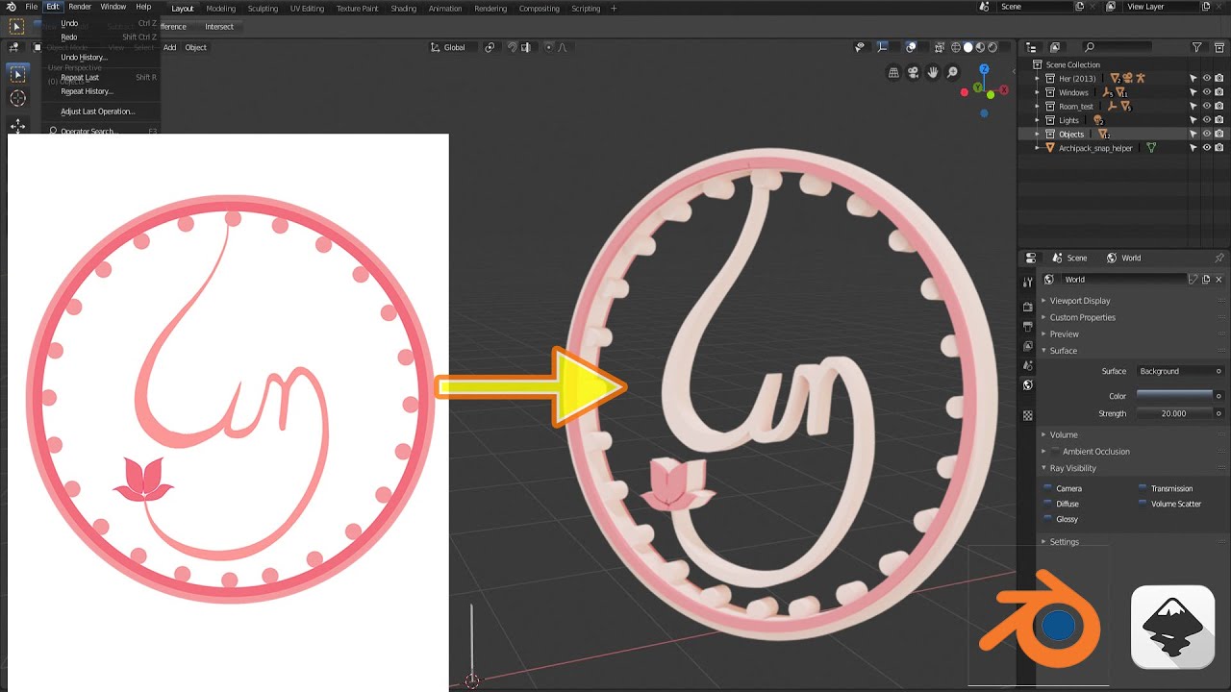The height and width of the screenshot is (692, 1231).
Task: Open the Global transform orientation dropdown
Action: (x=453, y=47)
